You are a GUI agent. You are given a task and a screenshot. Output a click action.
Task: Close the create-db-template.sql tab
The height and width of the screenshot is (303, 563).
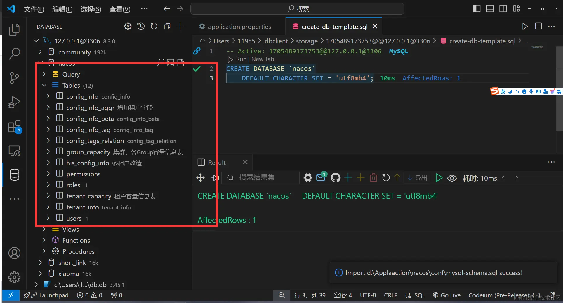click(375, 27)
